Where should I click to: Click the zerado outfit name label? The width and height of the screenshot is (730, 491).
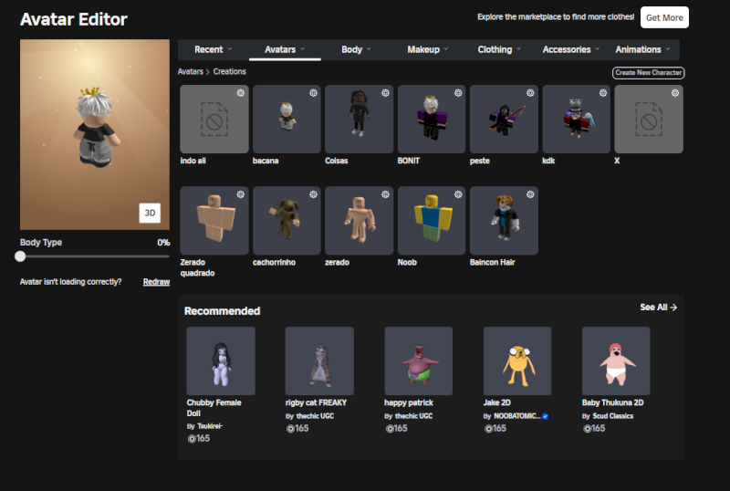point(337,262)
